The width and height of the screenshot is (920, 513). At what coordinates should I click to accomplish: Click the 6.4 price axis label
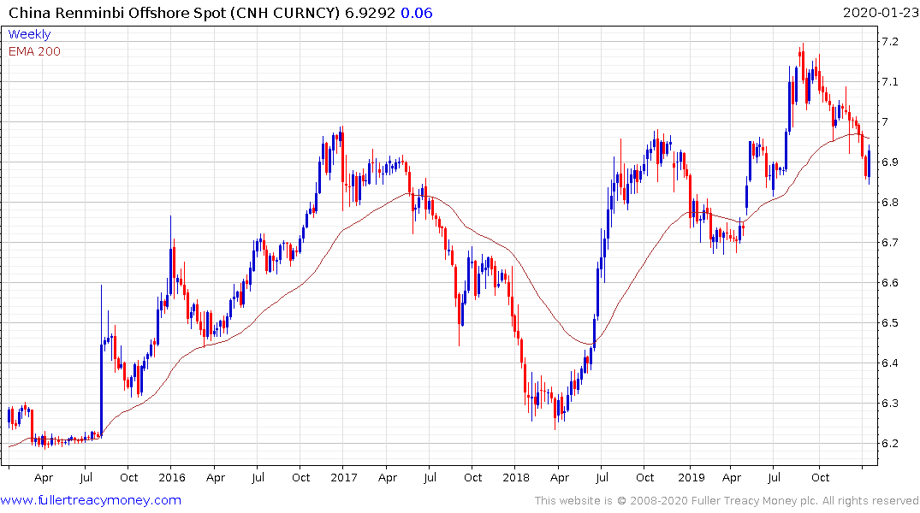tap(889, 363)
